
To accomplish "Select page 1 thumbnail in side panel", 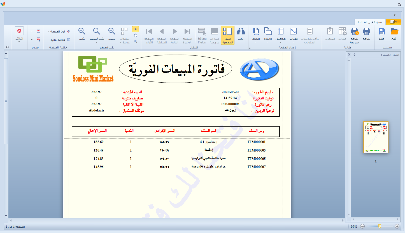I will 376,137.
